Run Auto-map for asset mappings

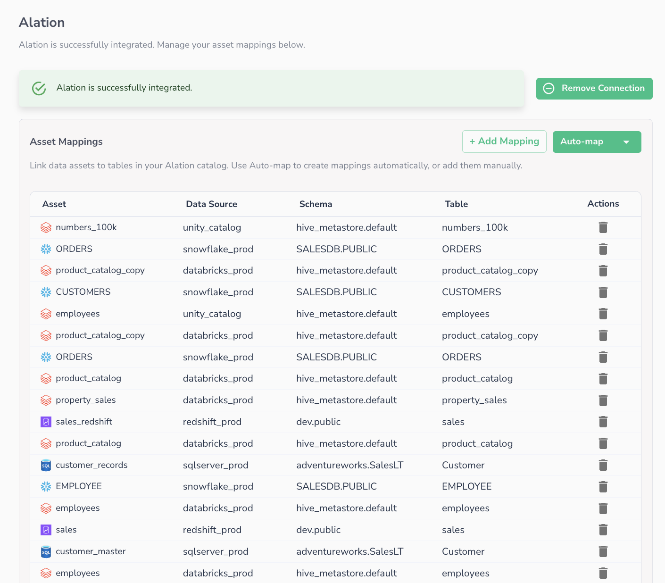point(582,142)
